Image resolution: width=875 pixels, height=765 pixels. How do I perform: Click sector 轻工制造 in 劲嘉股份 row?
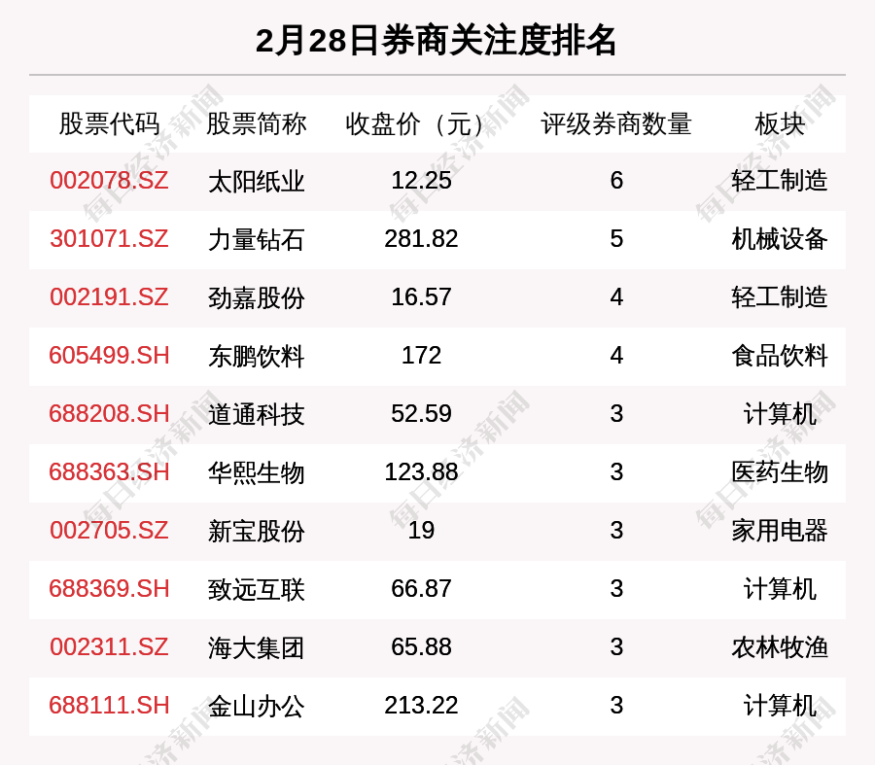point(780,297)
